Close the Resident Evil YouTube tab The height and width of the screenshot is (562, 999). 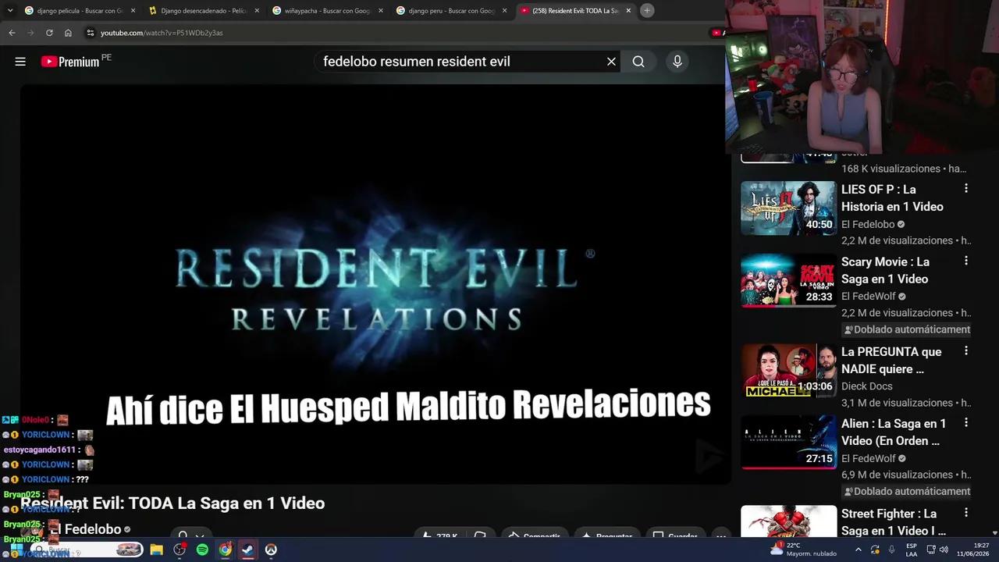coord(628,11)
